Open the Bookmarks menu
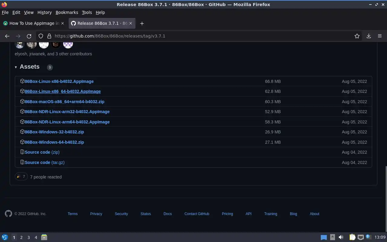The width and height of the screenshot is (387, 242). coord(67,12)
